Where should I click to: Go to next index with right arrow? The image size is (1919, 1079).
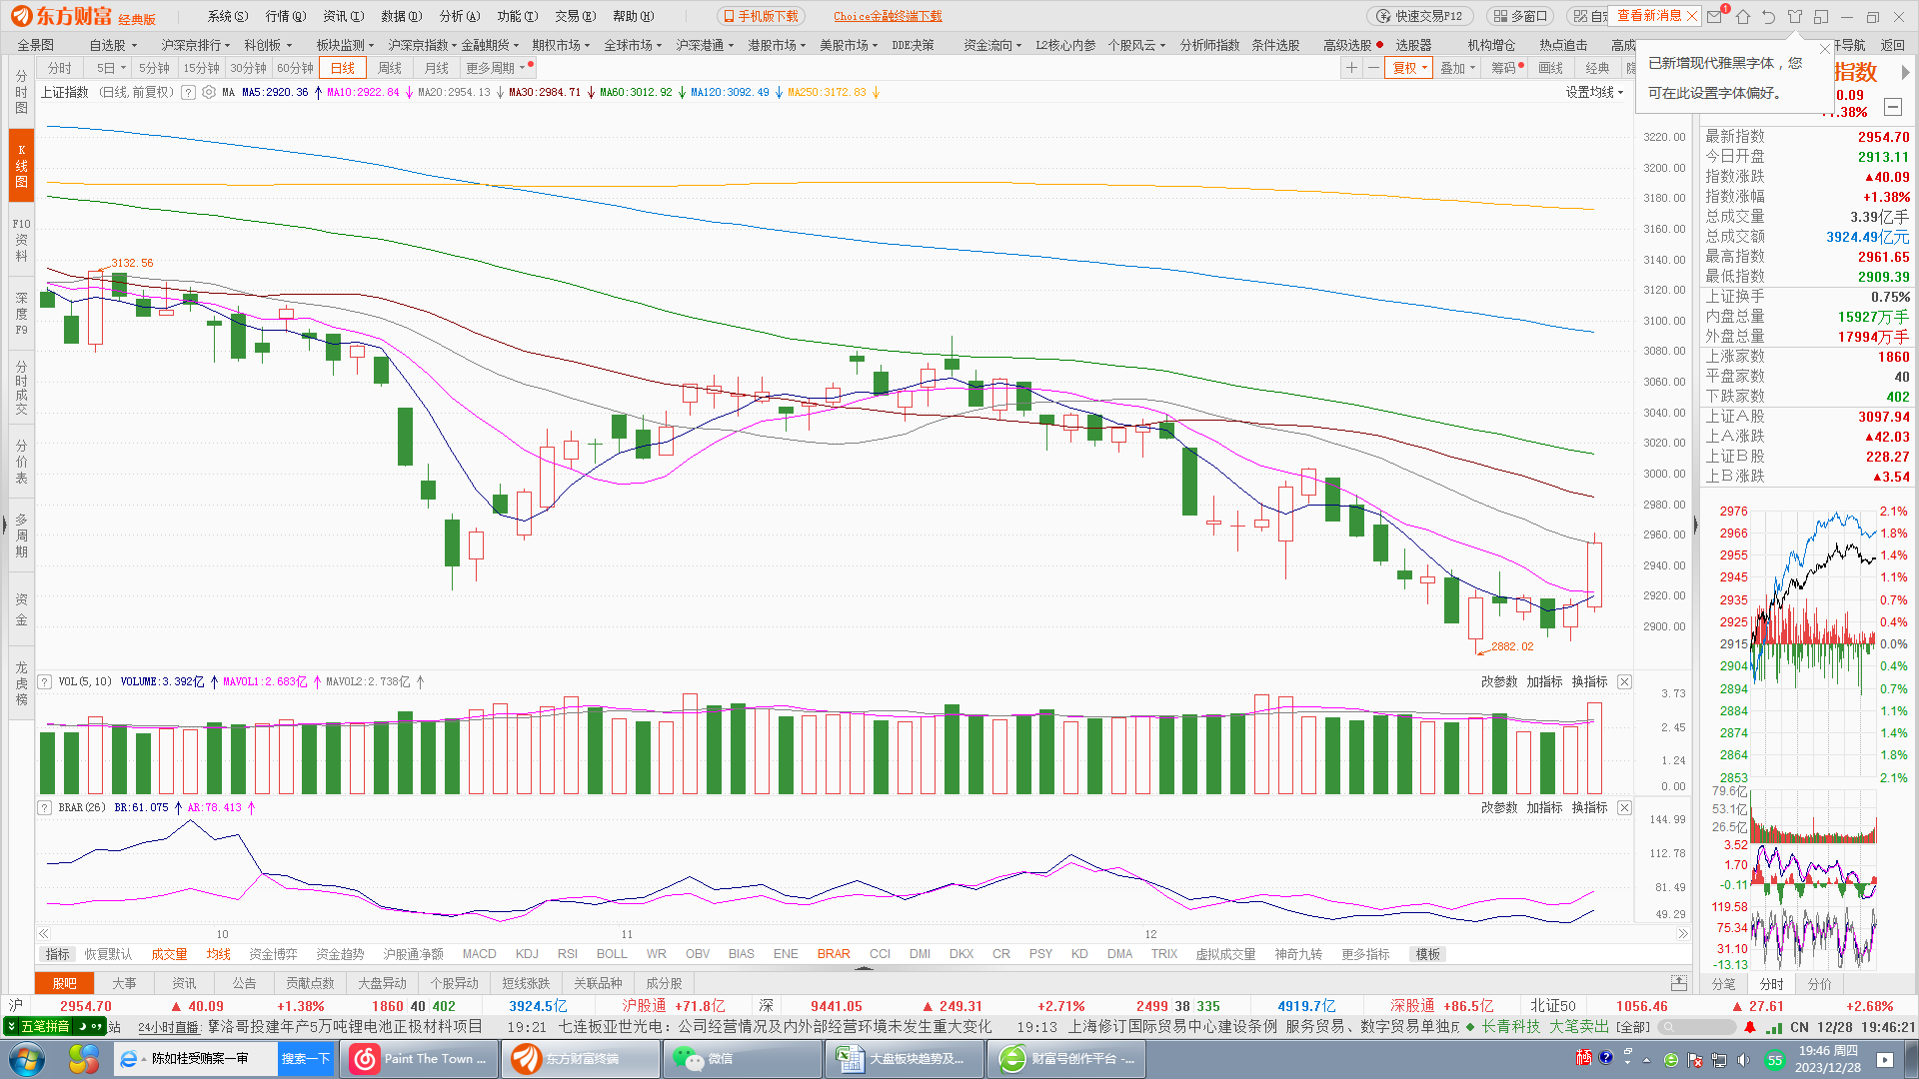tap(1905, 72)
